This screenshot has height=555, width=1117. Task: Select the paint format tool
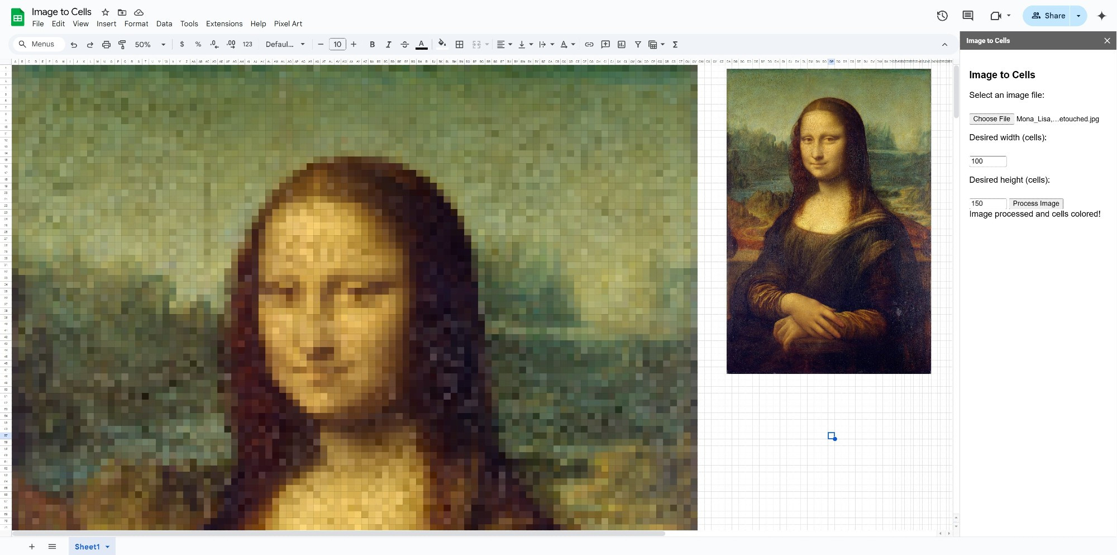(x=122, y=45)
